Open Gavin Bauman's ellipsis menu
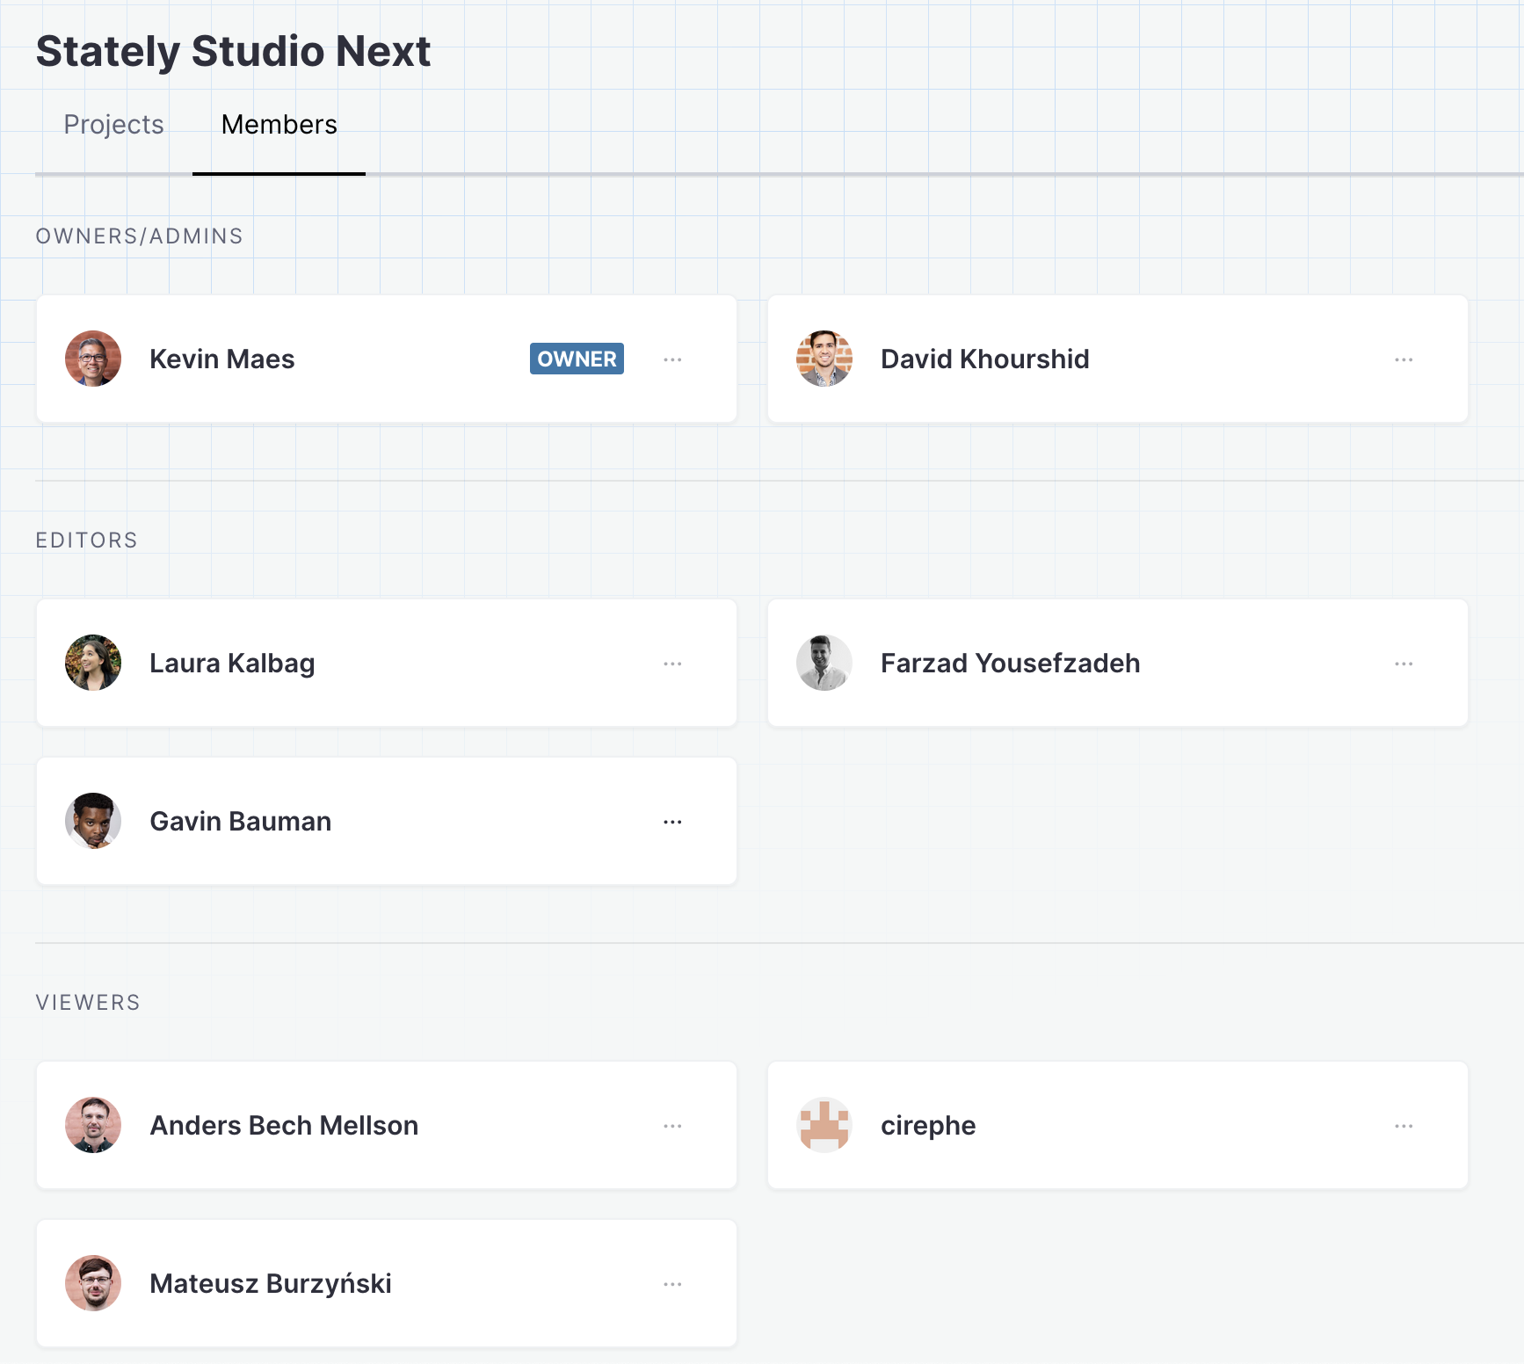 (672, 820)
